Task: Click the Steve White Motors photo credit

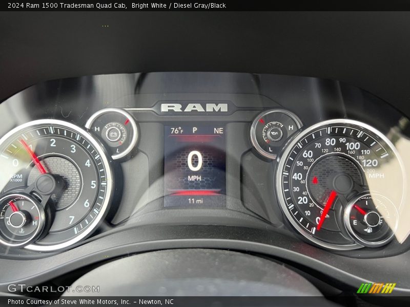Action: (91, 302)
